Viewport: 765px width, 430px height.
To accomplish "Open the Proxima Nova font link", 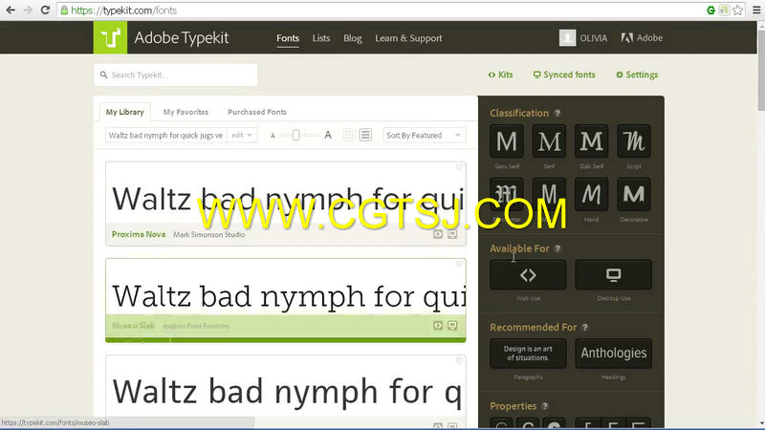I will [139, 234].
